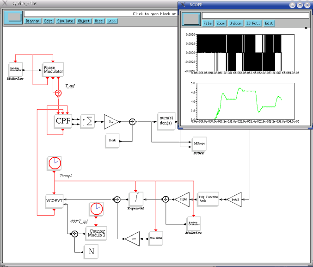This screenshot has height=267, width=313.
Task: Click the N constant block
Action: (x=91, y=251)
